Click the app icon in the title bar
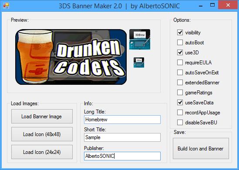Screen dimensions: 239x170 click(x=6, y=6)
